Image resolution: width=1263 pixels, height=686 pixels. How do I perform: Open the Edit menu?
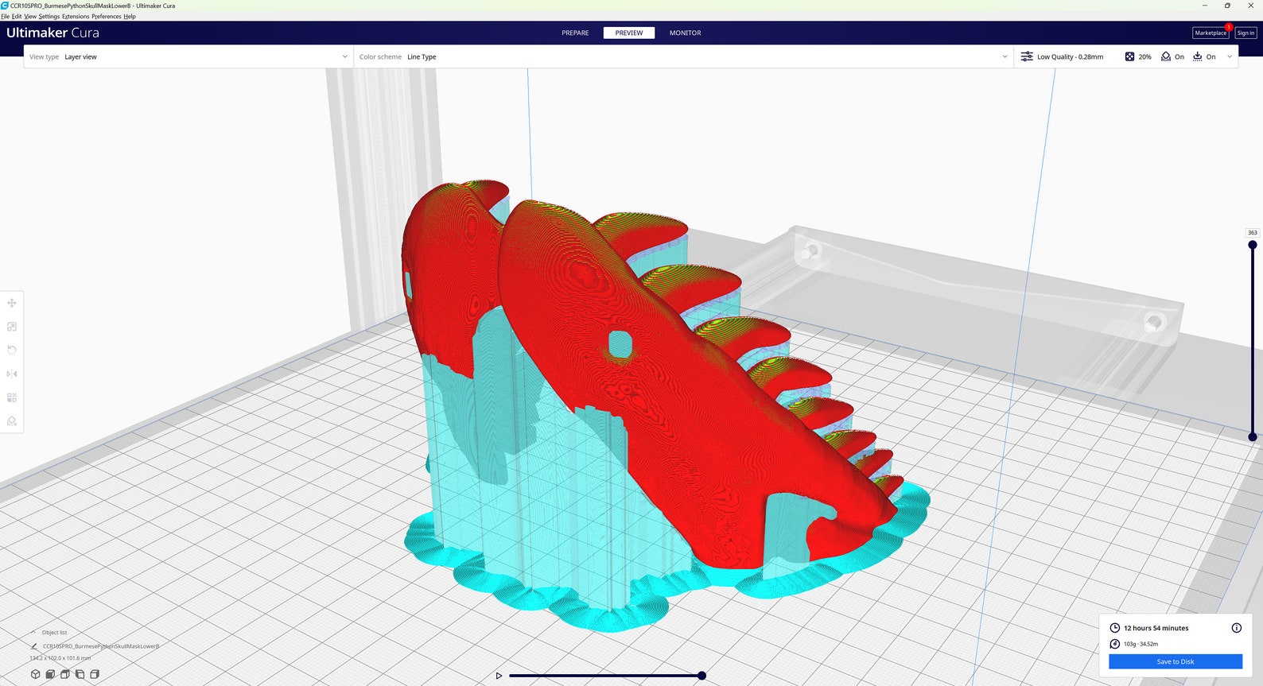tap(17, 17)
